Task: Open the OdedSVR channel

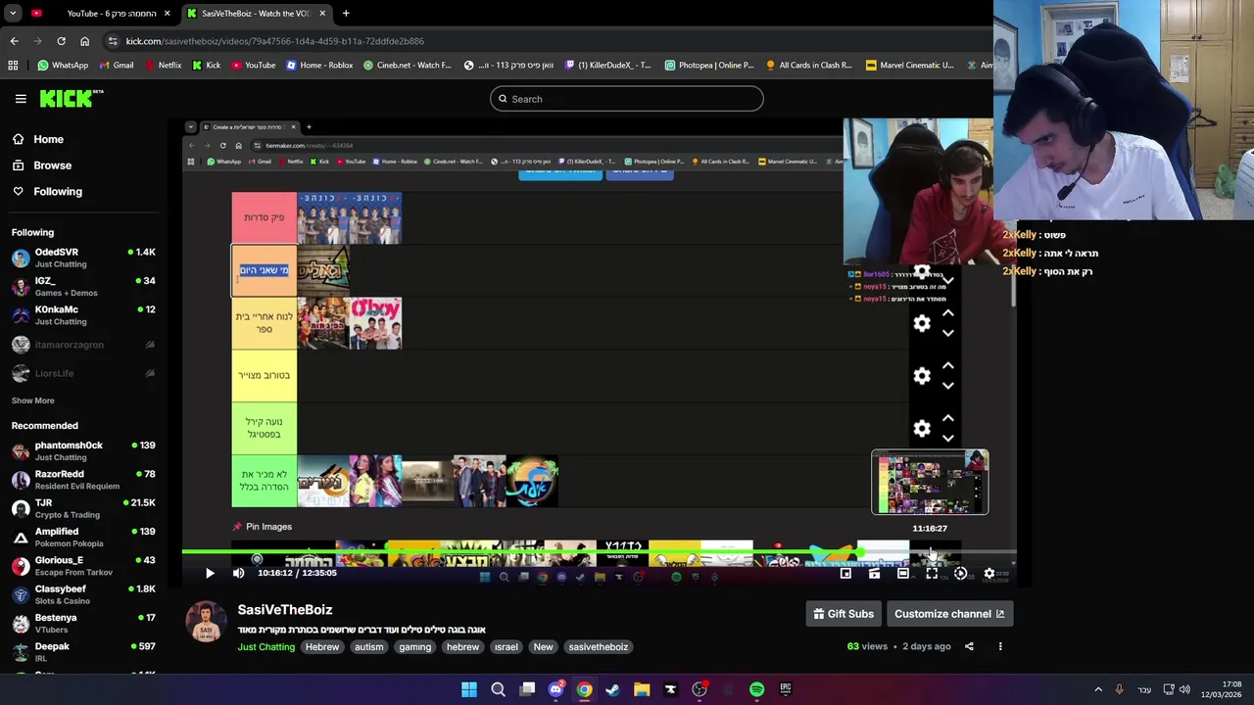Action: point(83,258)
